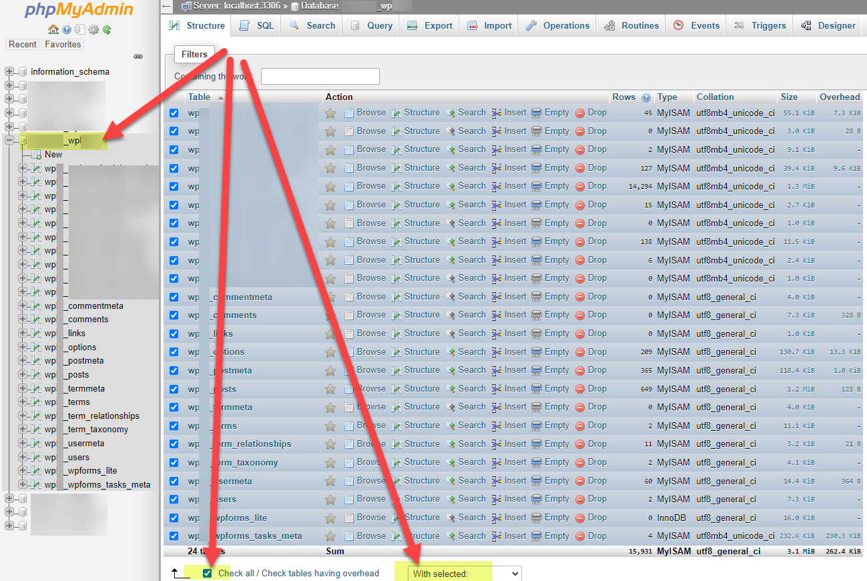Expand _posts table in navigation tree
Image resolution: width=867 pixels, height=581 pixels.
coord(23,375)
